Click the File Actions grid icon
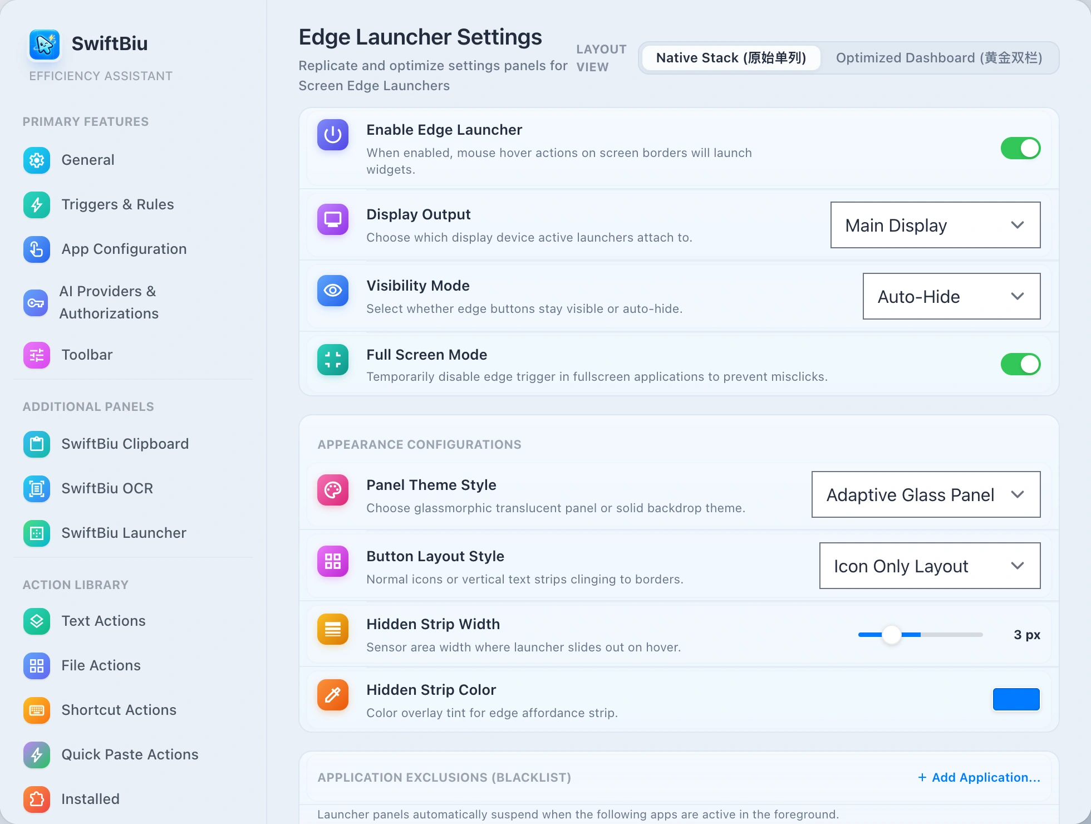 point(37,666)
